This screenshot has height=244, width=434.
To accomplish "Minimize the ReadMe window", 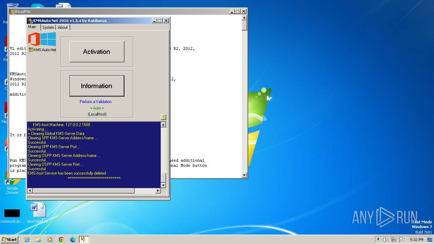I will click(x=232, y=12).
